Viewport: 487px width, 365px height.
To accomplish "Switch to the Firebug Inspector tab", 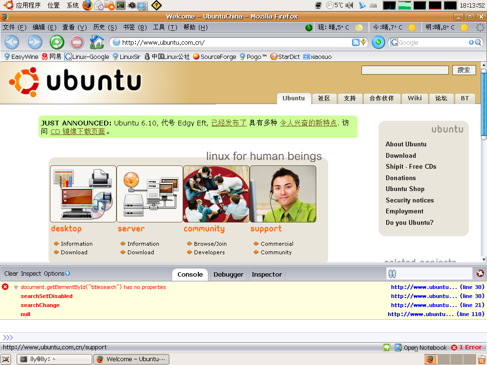I will point(267,274).
